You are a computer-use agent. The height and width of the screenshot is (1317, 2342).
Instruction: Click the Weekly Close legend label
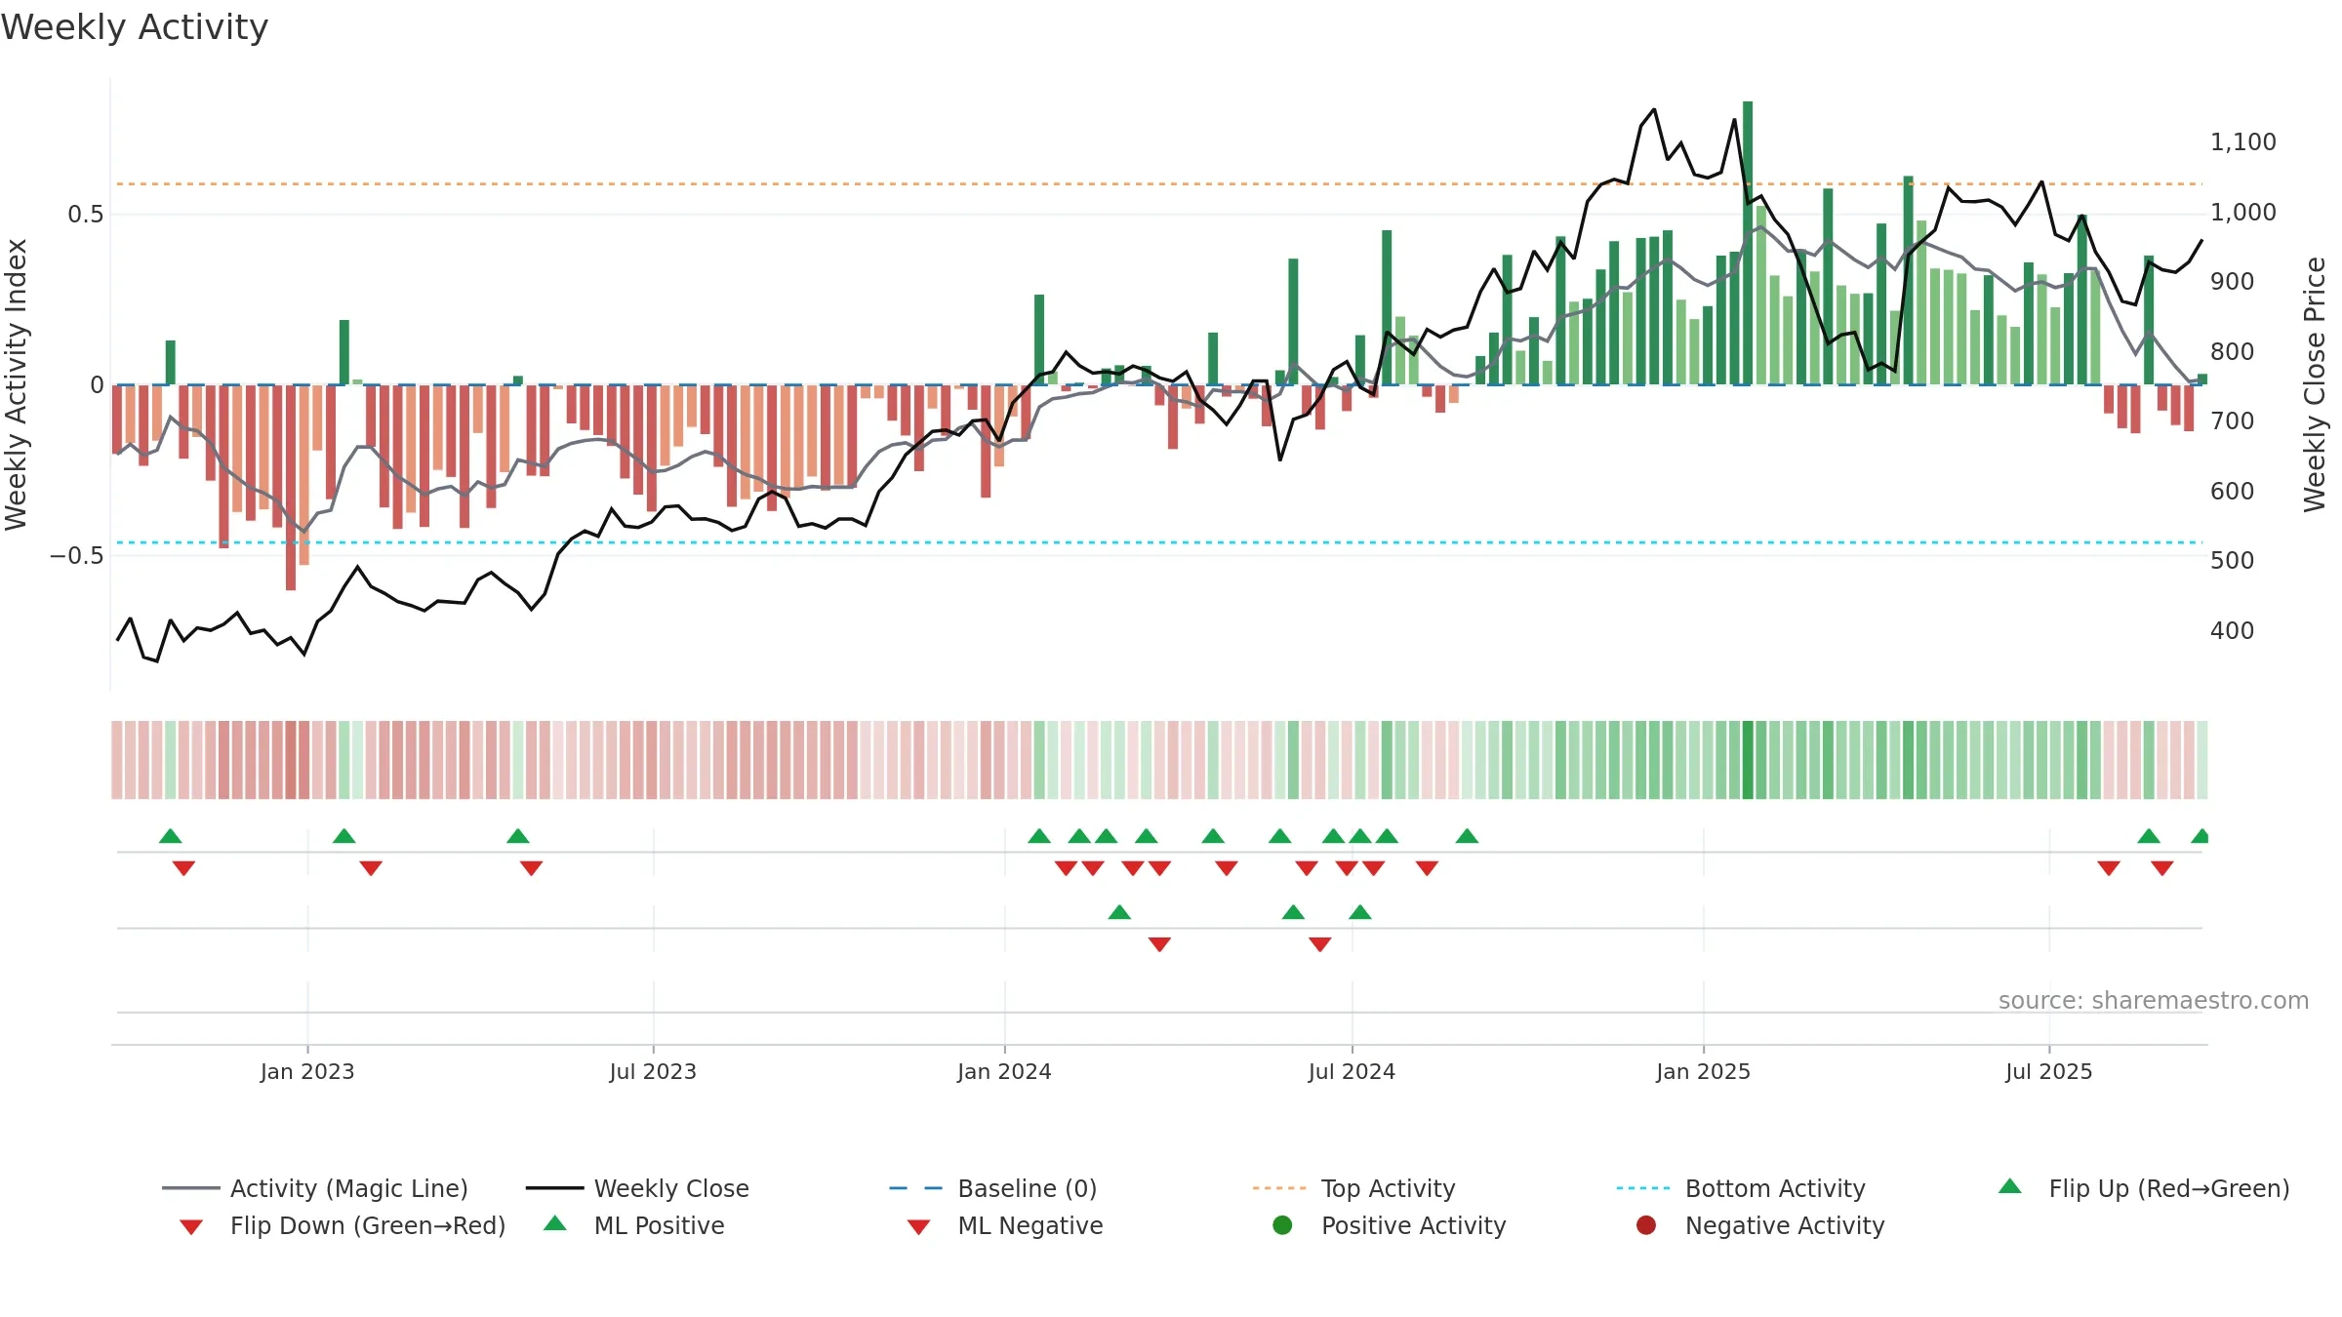point(671,1188)
